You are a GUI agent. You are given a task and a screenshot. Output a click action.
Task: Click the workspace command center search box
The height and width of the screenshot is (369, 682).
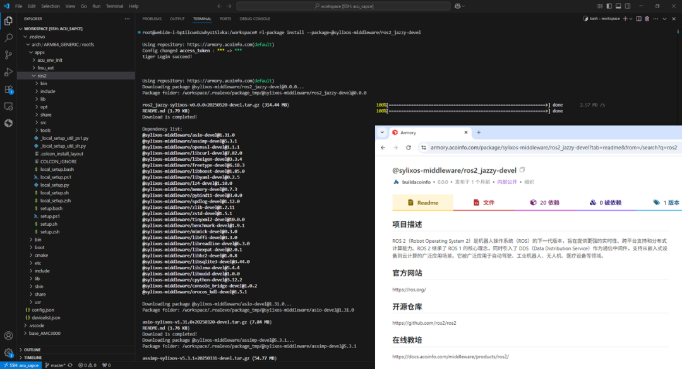click(343, 6)
